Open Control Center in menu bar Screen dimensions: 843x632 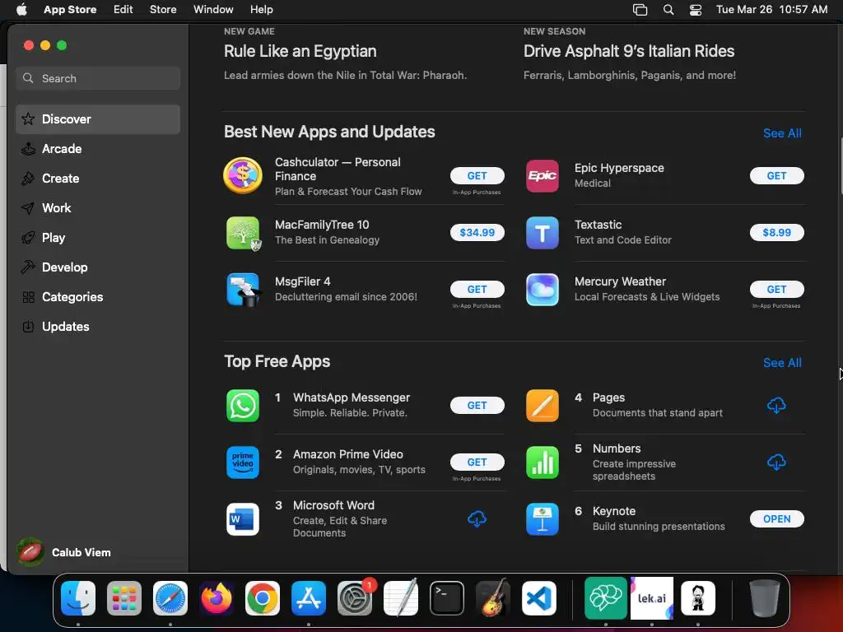[695, 10]
